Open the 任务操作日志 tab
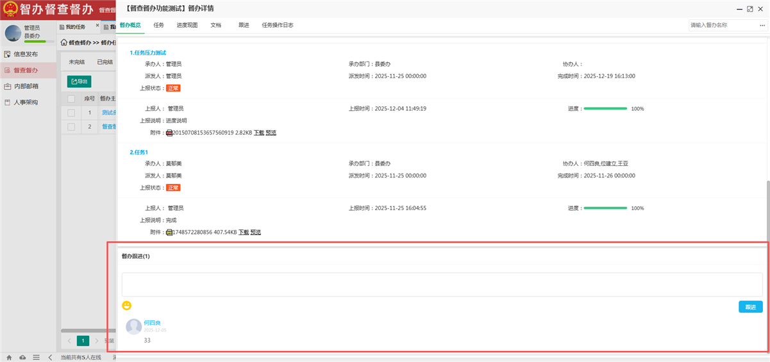 pyautogui.click(x=278, y=25)
